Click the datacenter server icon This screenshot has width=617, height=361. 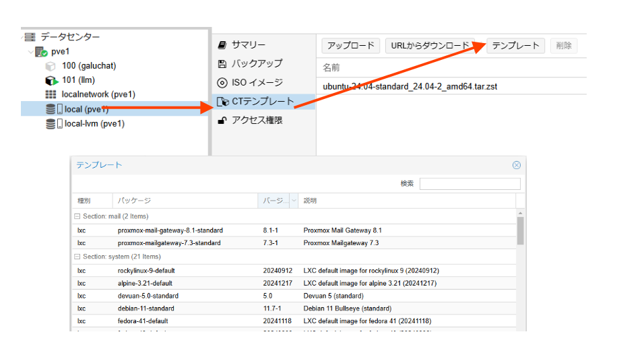coord(30,37)
